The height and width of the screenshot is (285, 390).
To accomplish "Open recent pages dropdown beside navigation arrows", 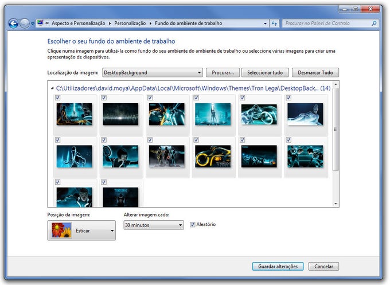I will coord(33,24).
